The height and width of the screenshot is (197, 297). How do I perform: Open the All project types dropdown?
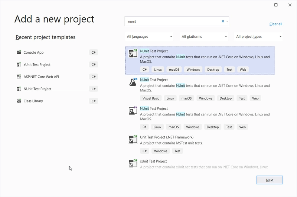coord(258,37)
